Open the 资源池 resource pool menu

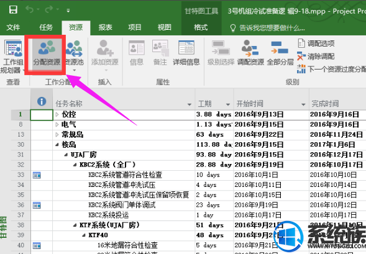pos(74,56)
